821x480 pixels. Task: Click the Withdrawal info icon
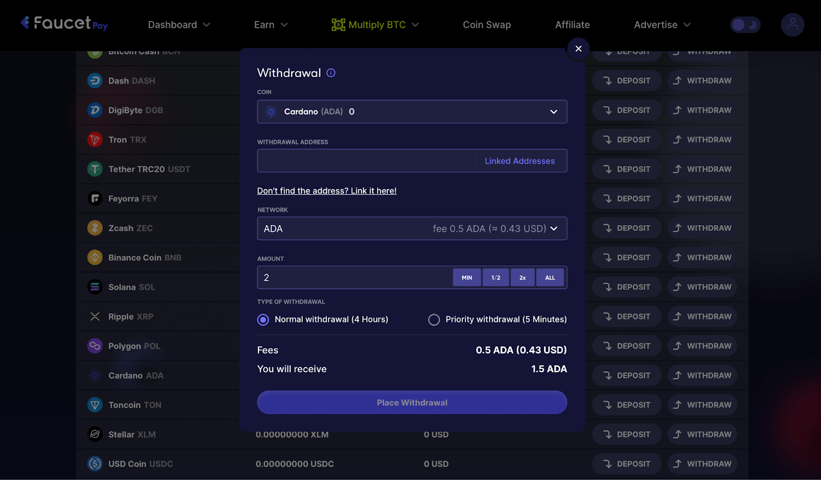331,73
